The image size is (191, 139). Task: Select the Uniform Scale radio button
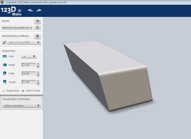pos(23,91)
